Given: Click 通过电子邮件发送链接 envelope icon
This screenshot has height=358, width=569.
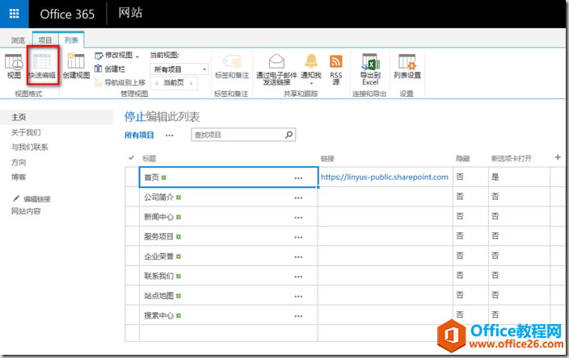Looking at the screenshot, I should (x=276, y=65).
